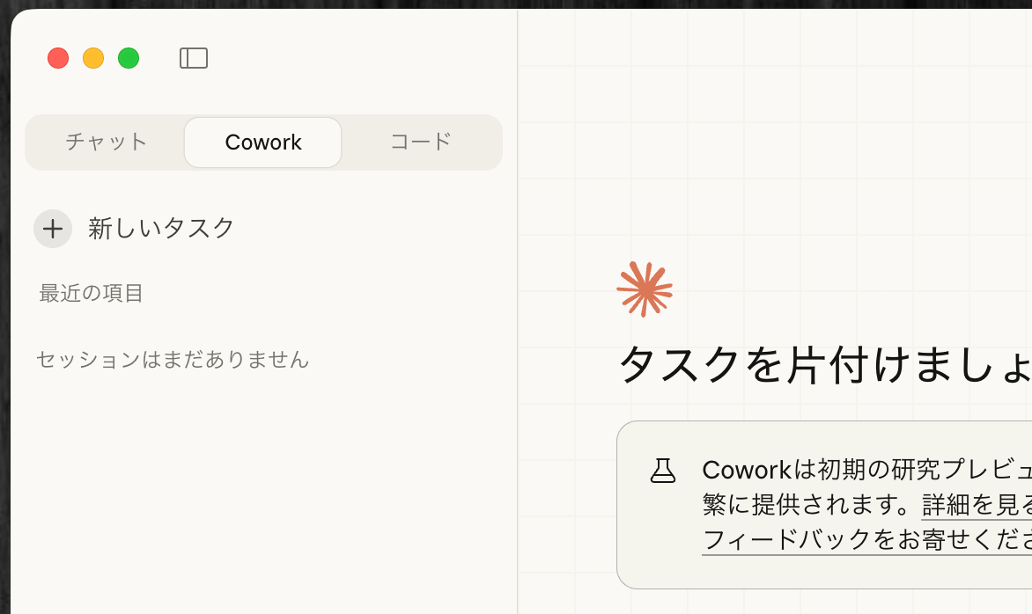Click the flask icon in the preview banner
Viewport: 1032px width, 614px height.
coord(662,471)
